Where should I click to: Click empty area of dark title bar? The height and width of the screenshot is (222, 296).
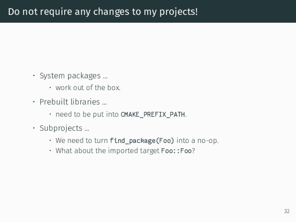(x=245, y=11)
